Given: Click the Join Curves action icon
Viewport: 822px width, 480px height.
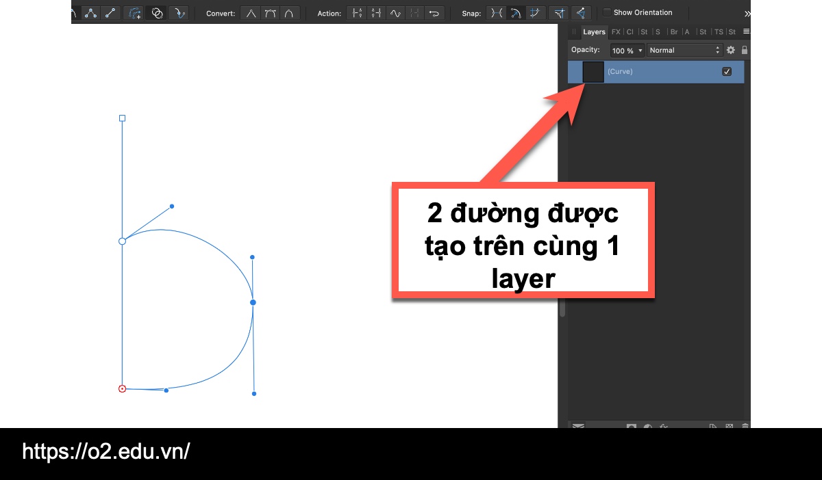Looking at the screenshot, I should coord(414,13).
